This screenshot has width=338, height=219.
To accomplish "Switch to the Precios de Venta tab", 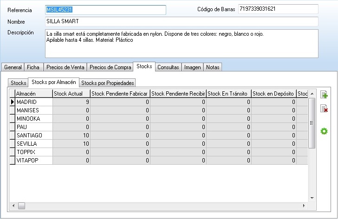I will 65,67.
